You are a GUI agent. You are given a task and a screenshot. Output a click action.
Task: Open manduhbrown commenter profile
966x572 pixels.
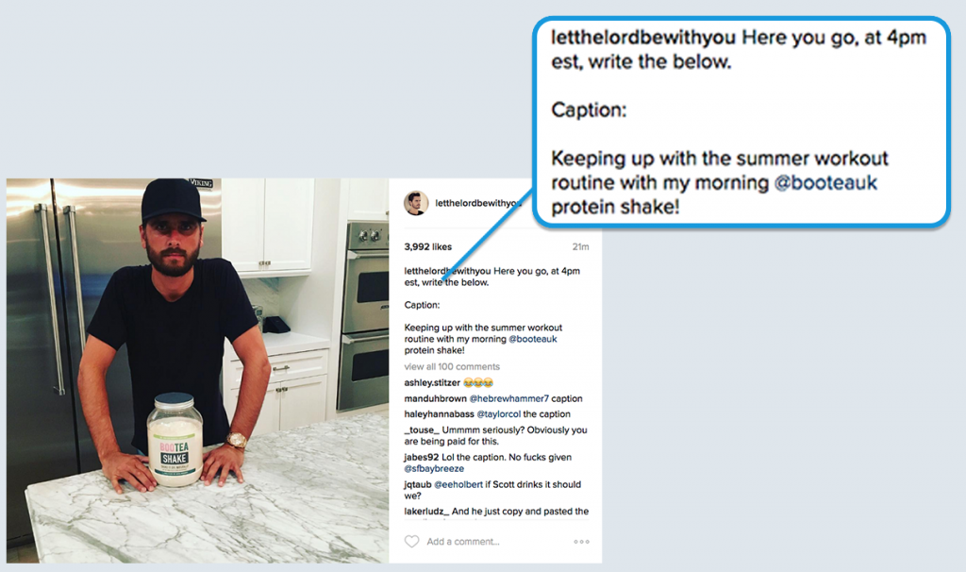pyautogui.click(x=436, y=399)
